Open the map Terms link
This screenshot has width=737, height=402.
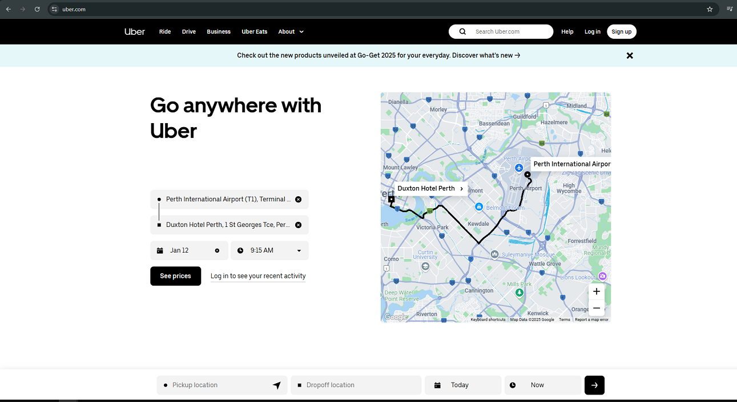tap(565, 319)
